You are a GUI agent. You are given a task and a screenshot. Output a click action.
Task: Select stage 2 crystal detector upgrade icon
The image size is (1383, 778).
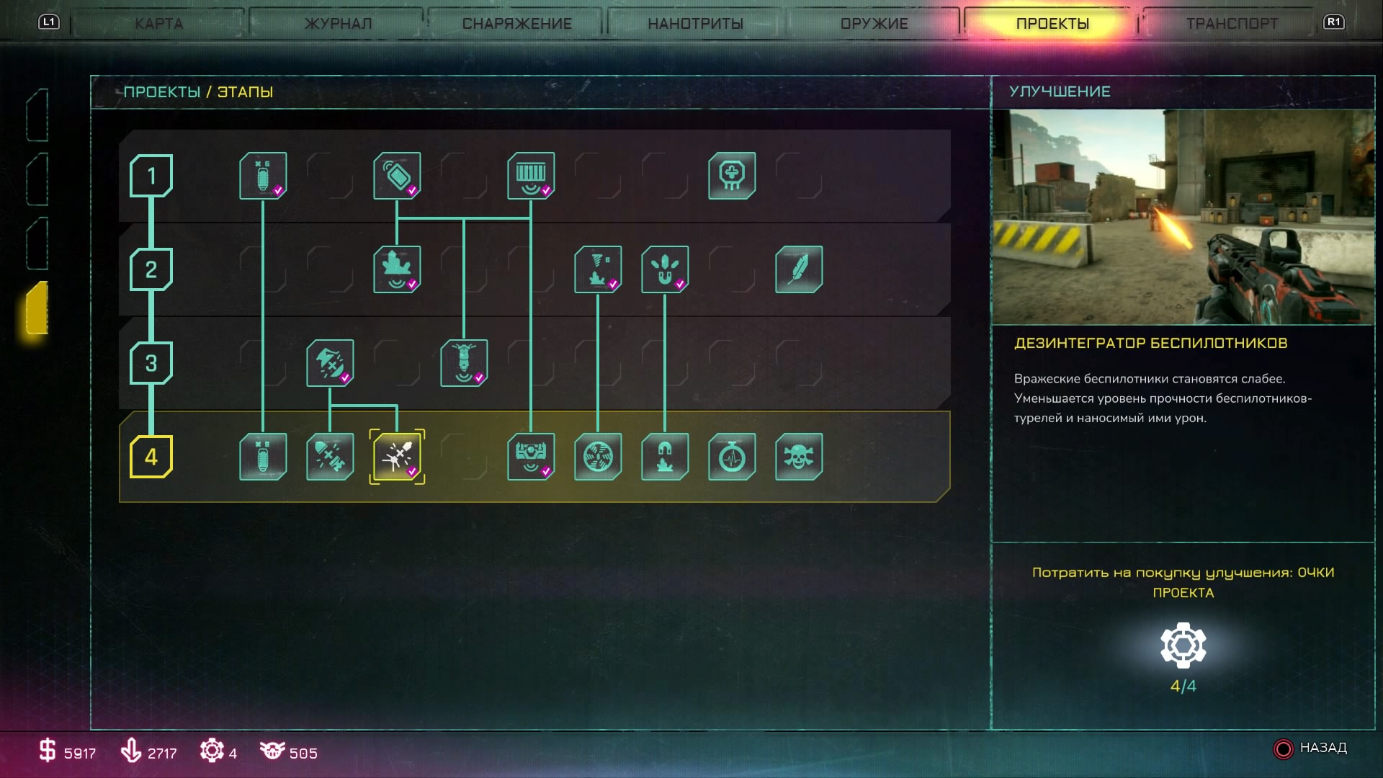click(x=397, y=269)
